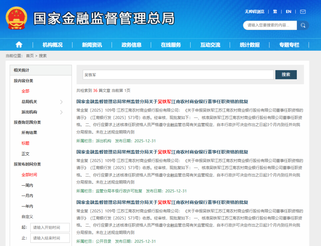The width and height of the screenshot is (321, 246).
Task: Select 全部 content category filter
Action: (x=25, y=91)
